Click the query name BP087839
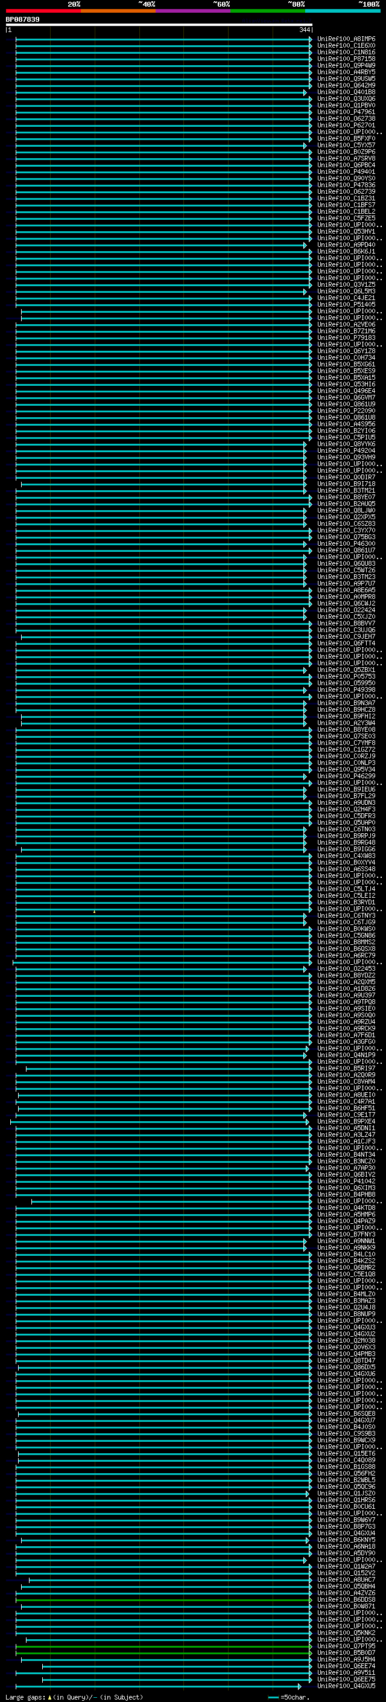The image size is (386, 1702). click(x=22, y=20)
